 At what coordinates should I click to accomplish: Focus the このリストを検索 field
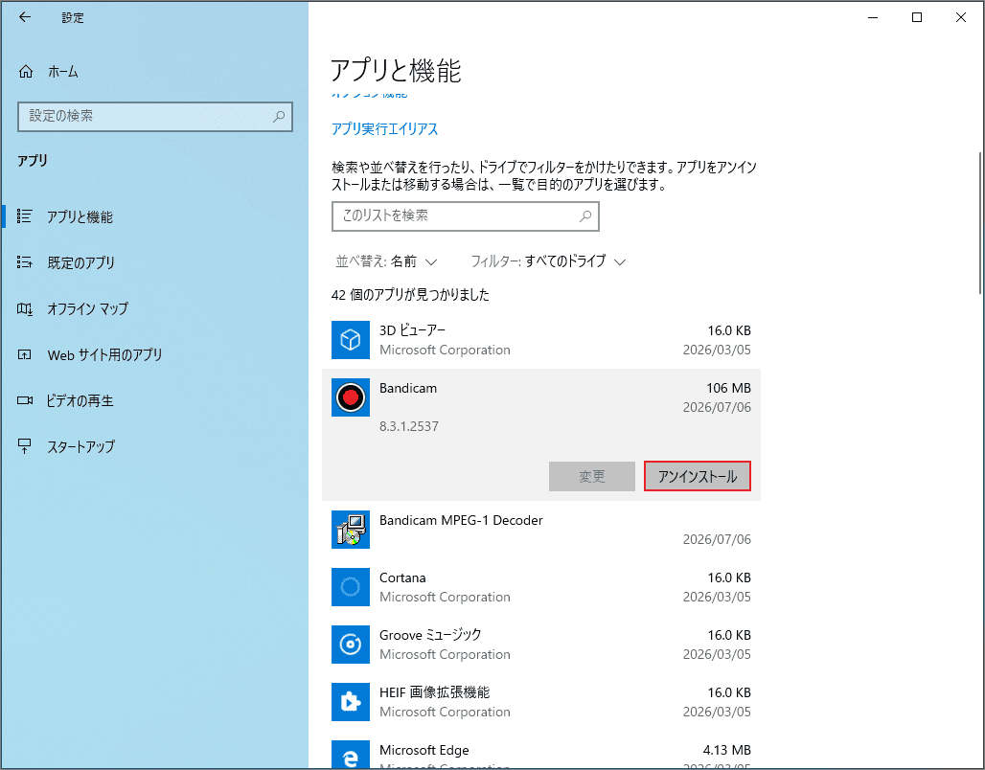tap(466, 216)
